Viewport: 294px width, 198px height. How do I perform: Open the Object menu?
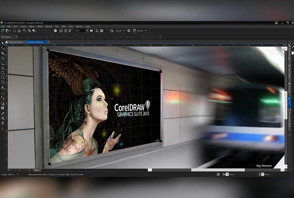32,26
